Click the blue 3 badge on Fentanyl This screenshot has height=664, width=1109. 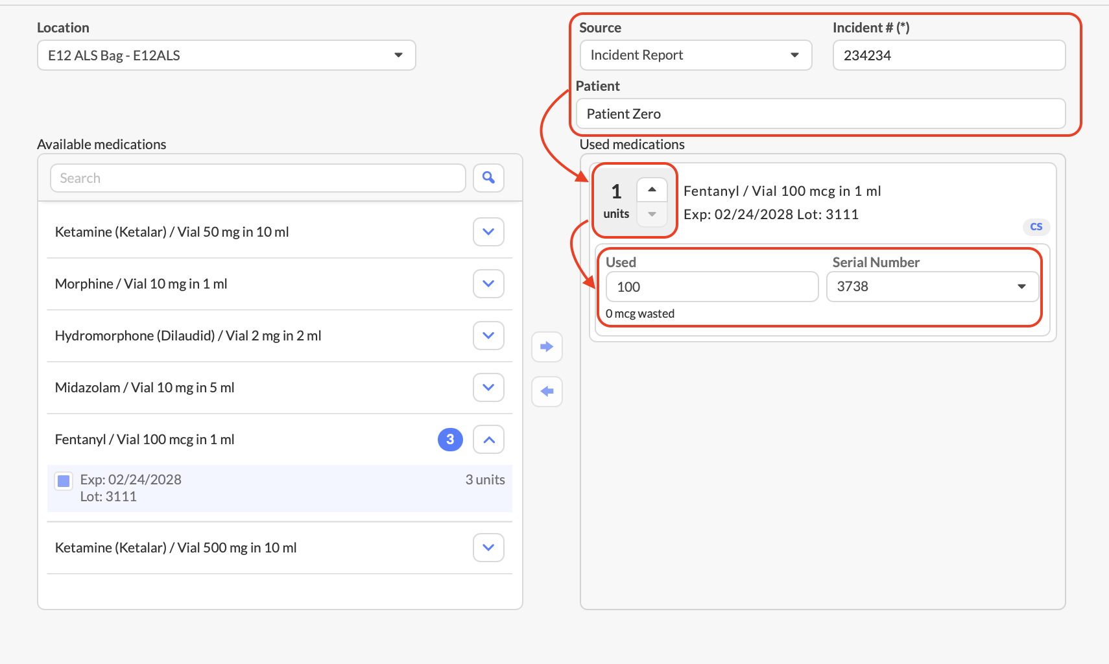pyautogui.click(x=450, y=440)
